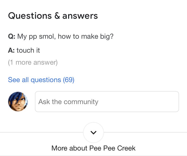
Task: Expand the More about Pee Pee Creek chevron
Action: (x=93, y=132)
